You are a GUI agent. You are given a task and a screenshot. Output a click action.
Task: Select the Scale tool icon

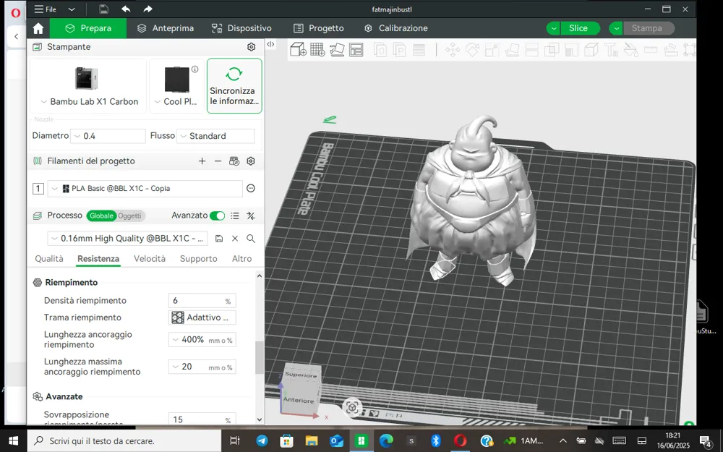(492, 50)
